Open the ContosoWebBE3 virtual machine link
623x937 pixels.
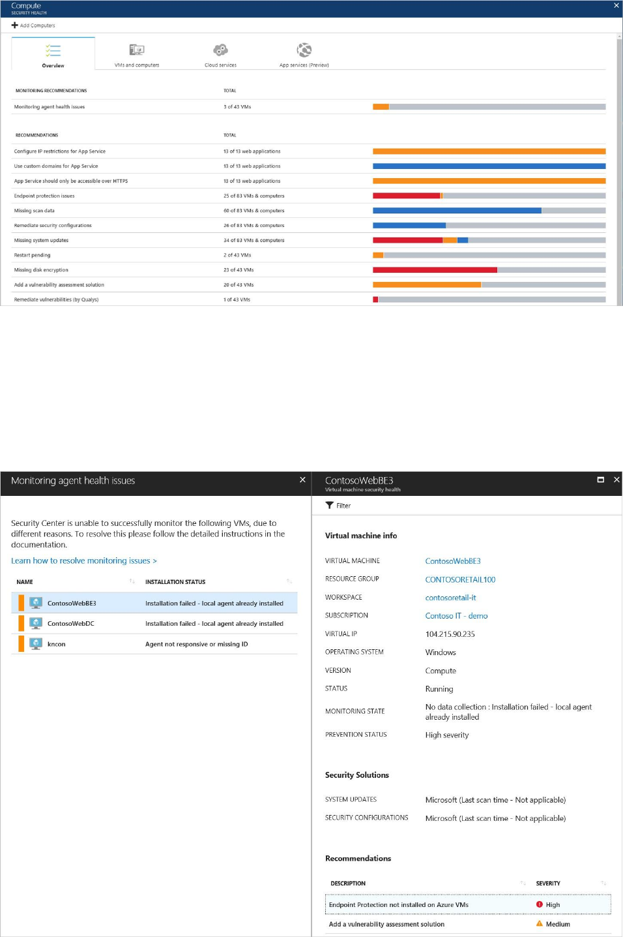(x=453, y=561)
